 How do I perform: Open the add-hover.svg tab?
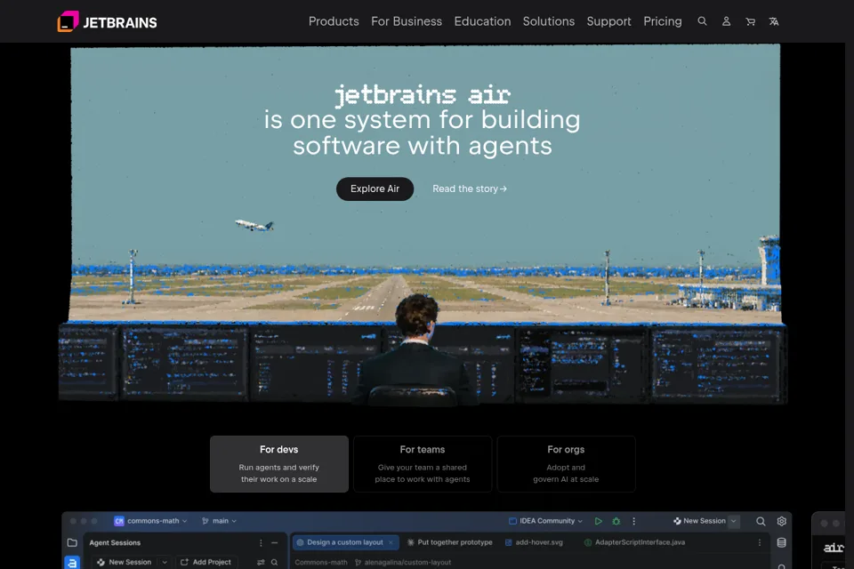[534, 542]
